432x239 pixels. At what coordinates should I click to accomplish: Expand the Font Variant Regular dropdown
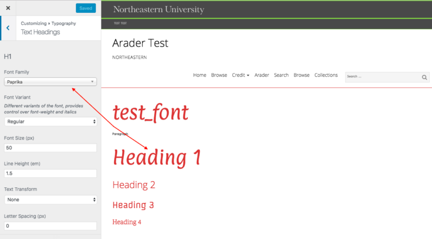click(x=50, y=121)
